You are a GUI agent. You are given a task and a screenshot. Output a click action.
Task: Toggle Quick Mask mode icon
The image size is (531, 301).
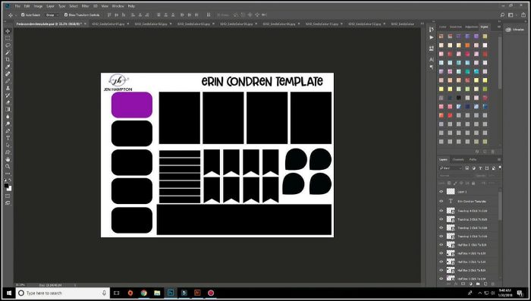(x=8, y=196)
